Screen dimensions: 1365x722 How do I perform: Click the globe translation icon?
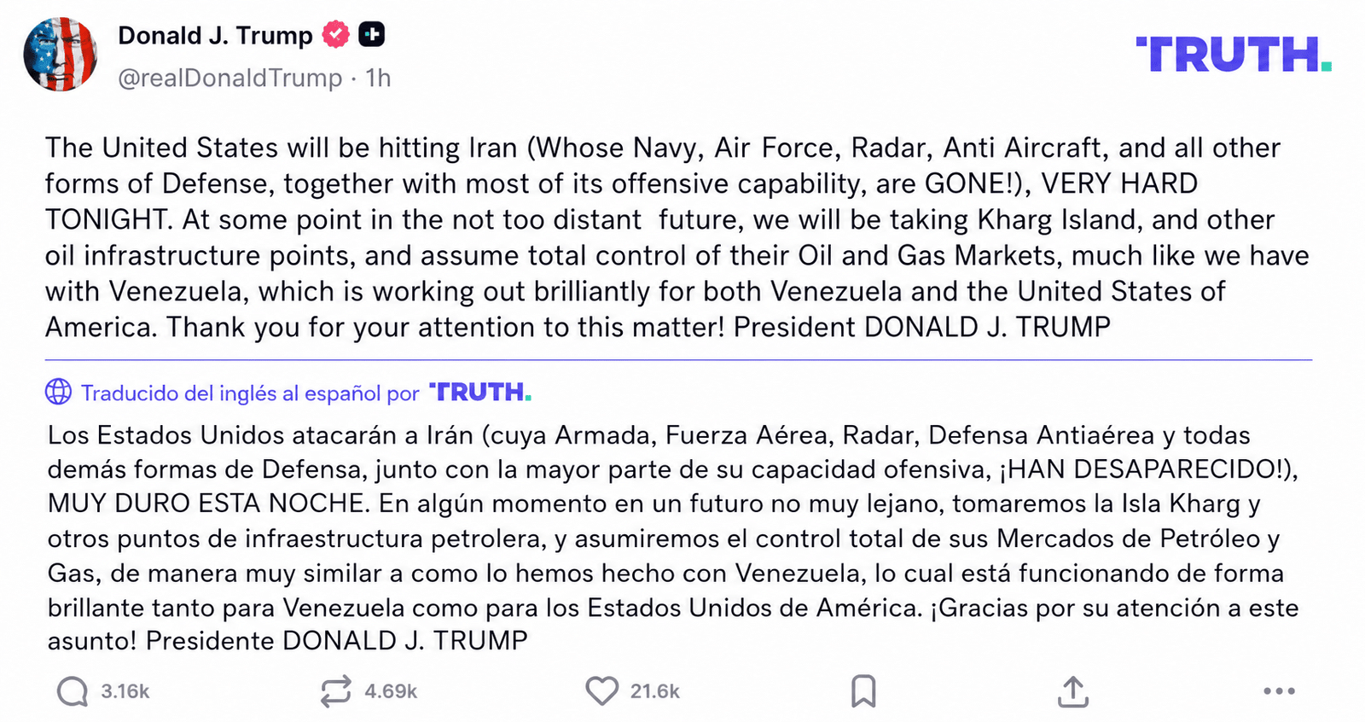[58, 392]
